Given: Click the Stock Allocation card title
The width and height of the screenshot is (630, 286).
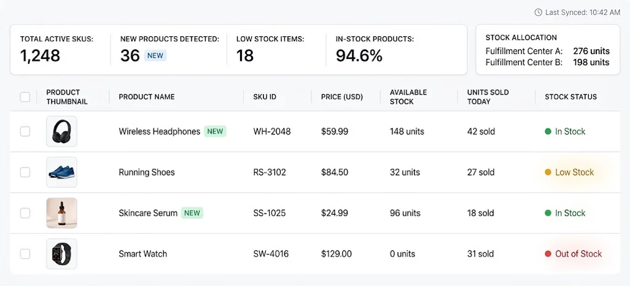Looking at the screenshot, I should pos(521,37).
